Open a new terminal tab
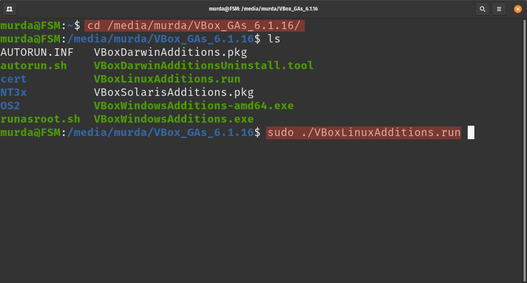The height and width of the screenshot is (283, 527). pos(10,9)
